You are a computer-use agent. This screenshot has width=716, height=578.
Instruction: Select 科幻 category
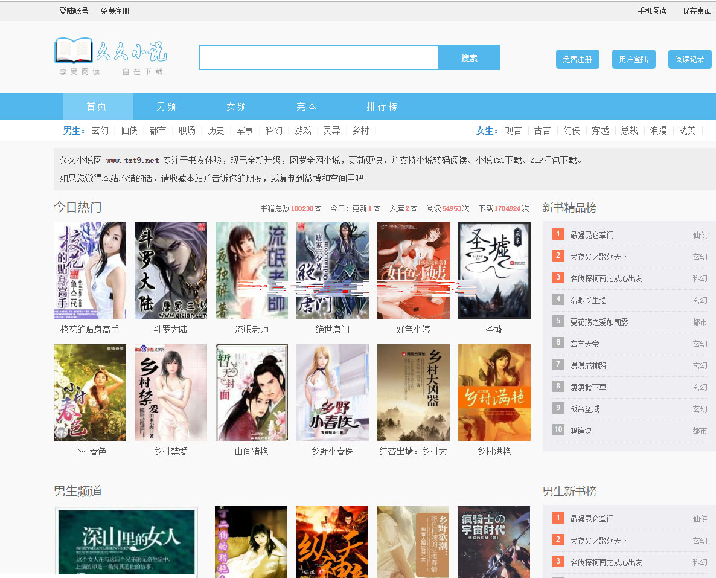point(274,130)
